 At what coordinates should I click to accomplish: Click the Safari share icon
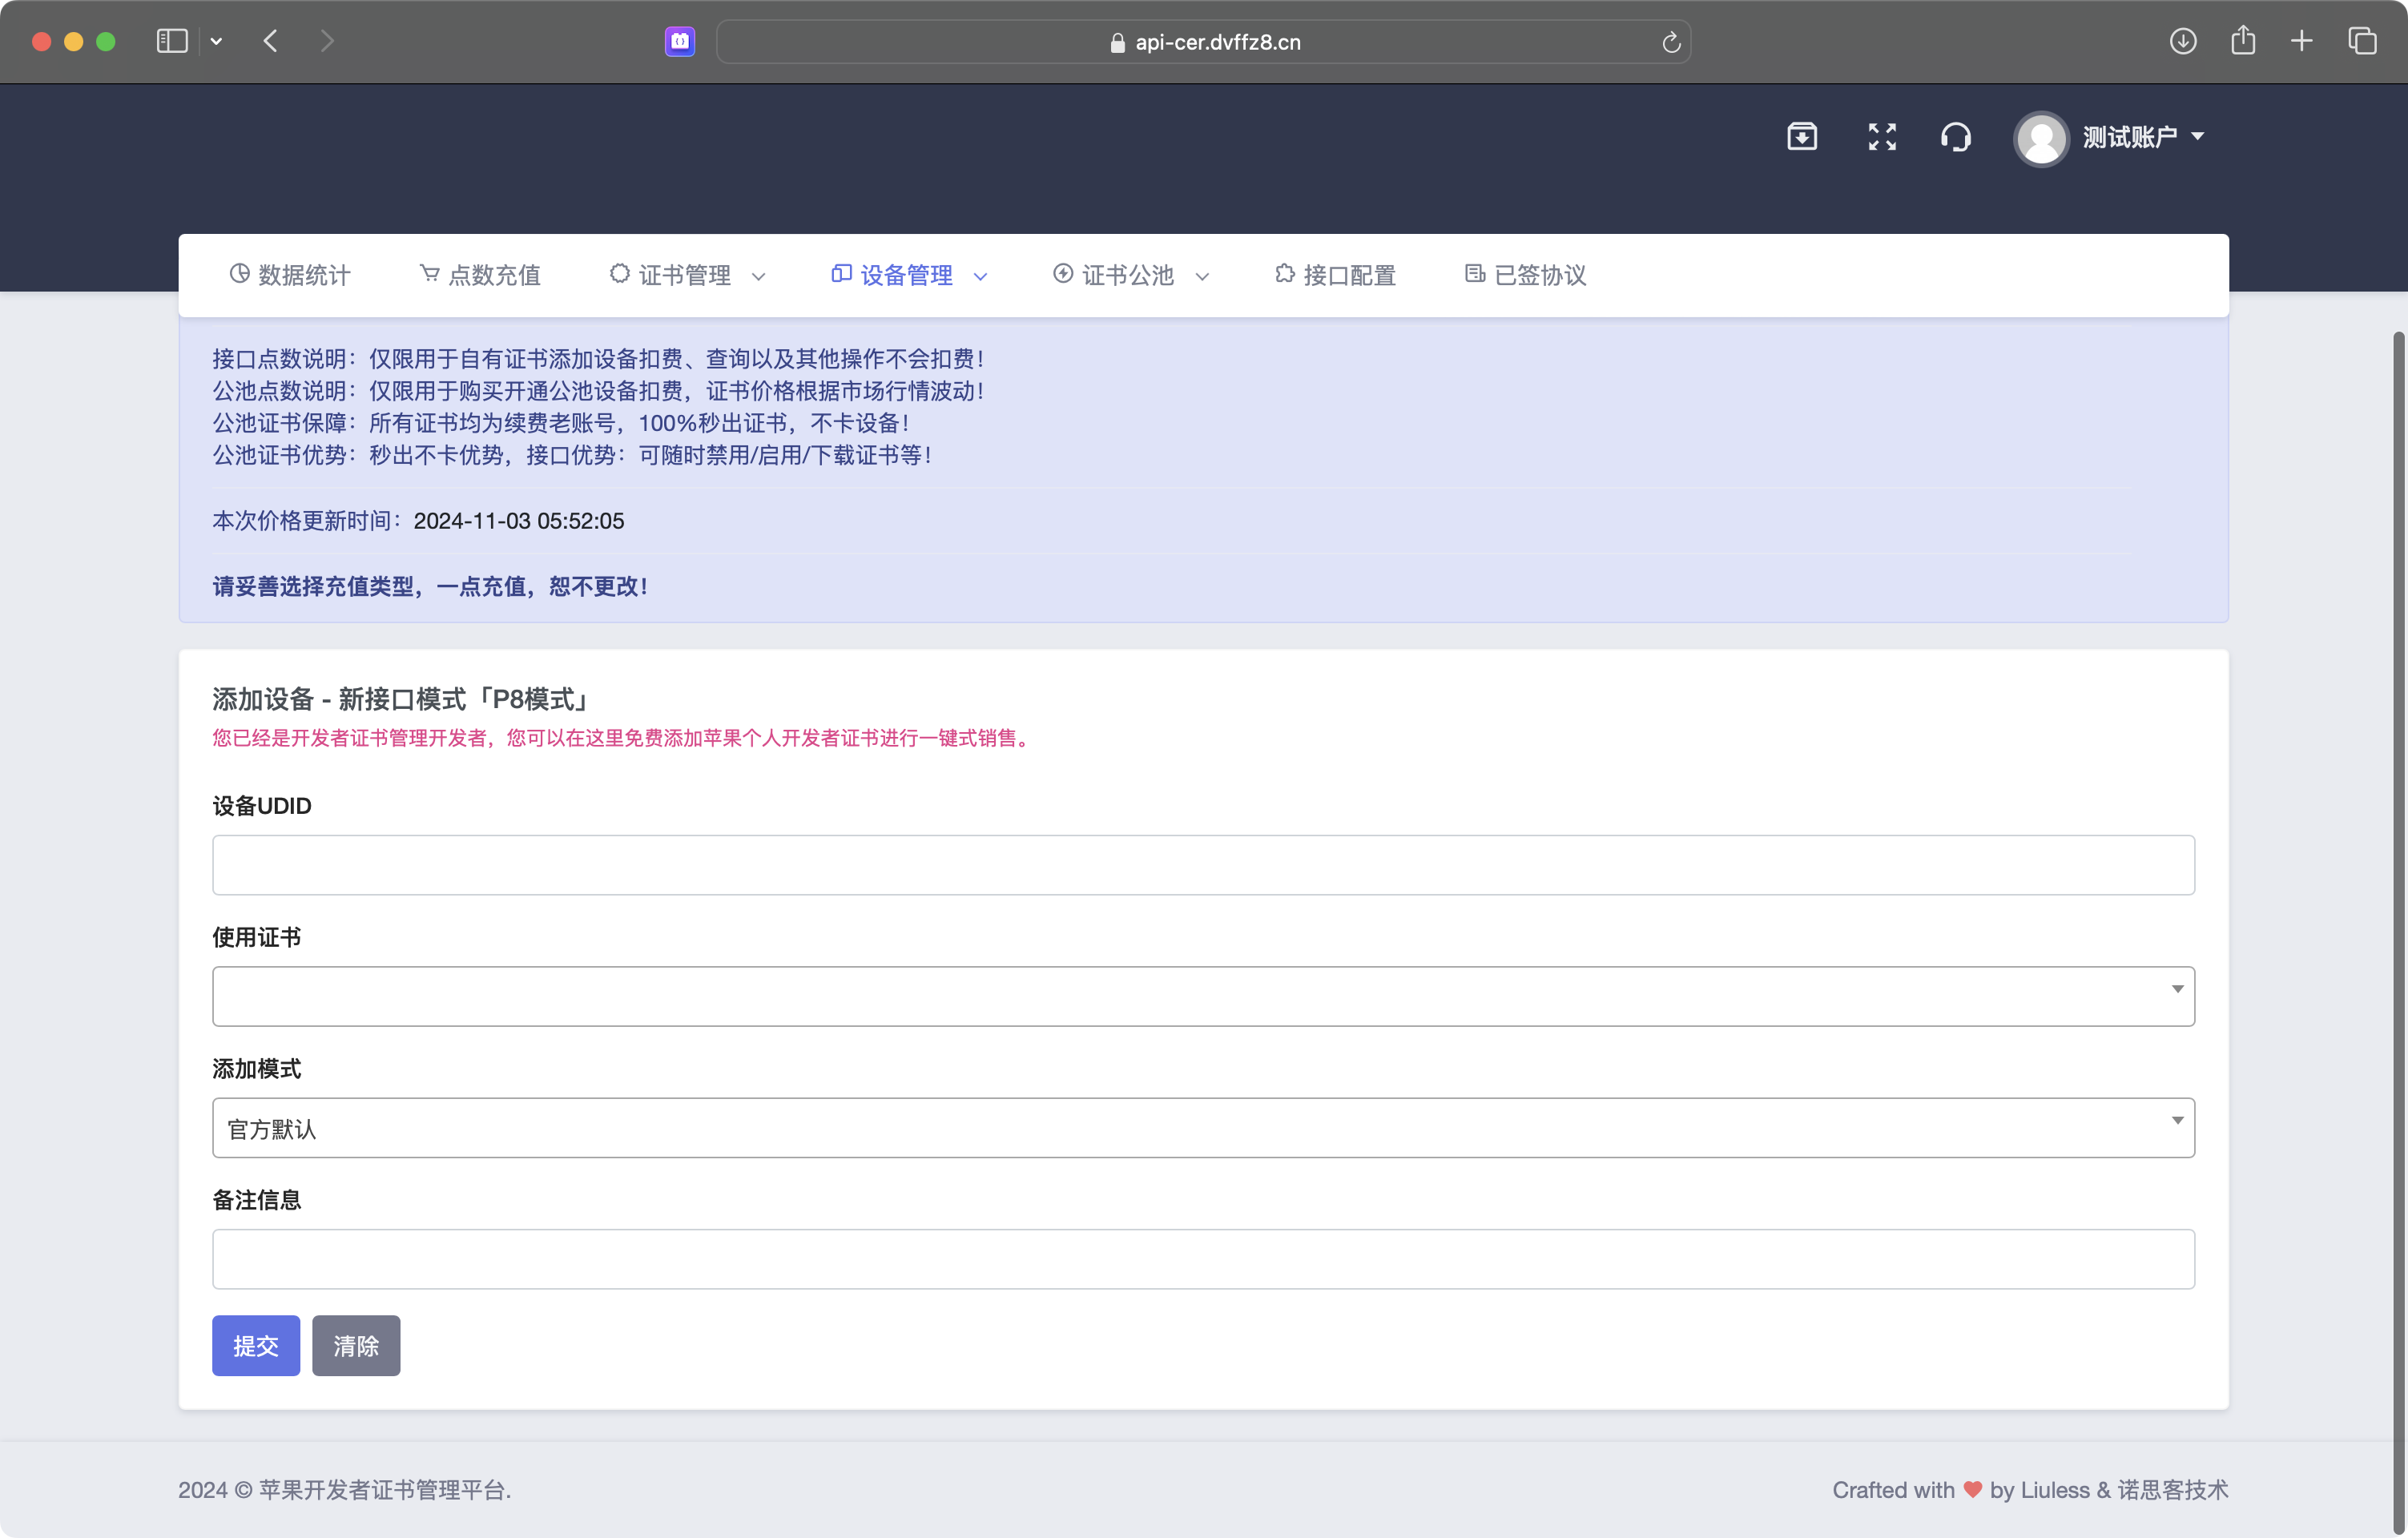2243,40
